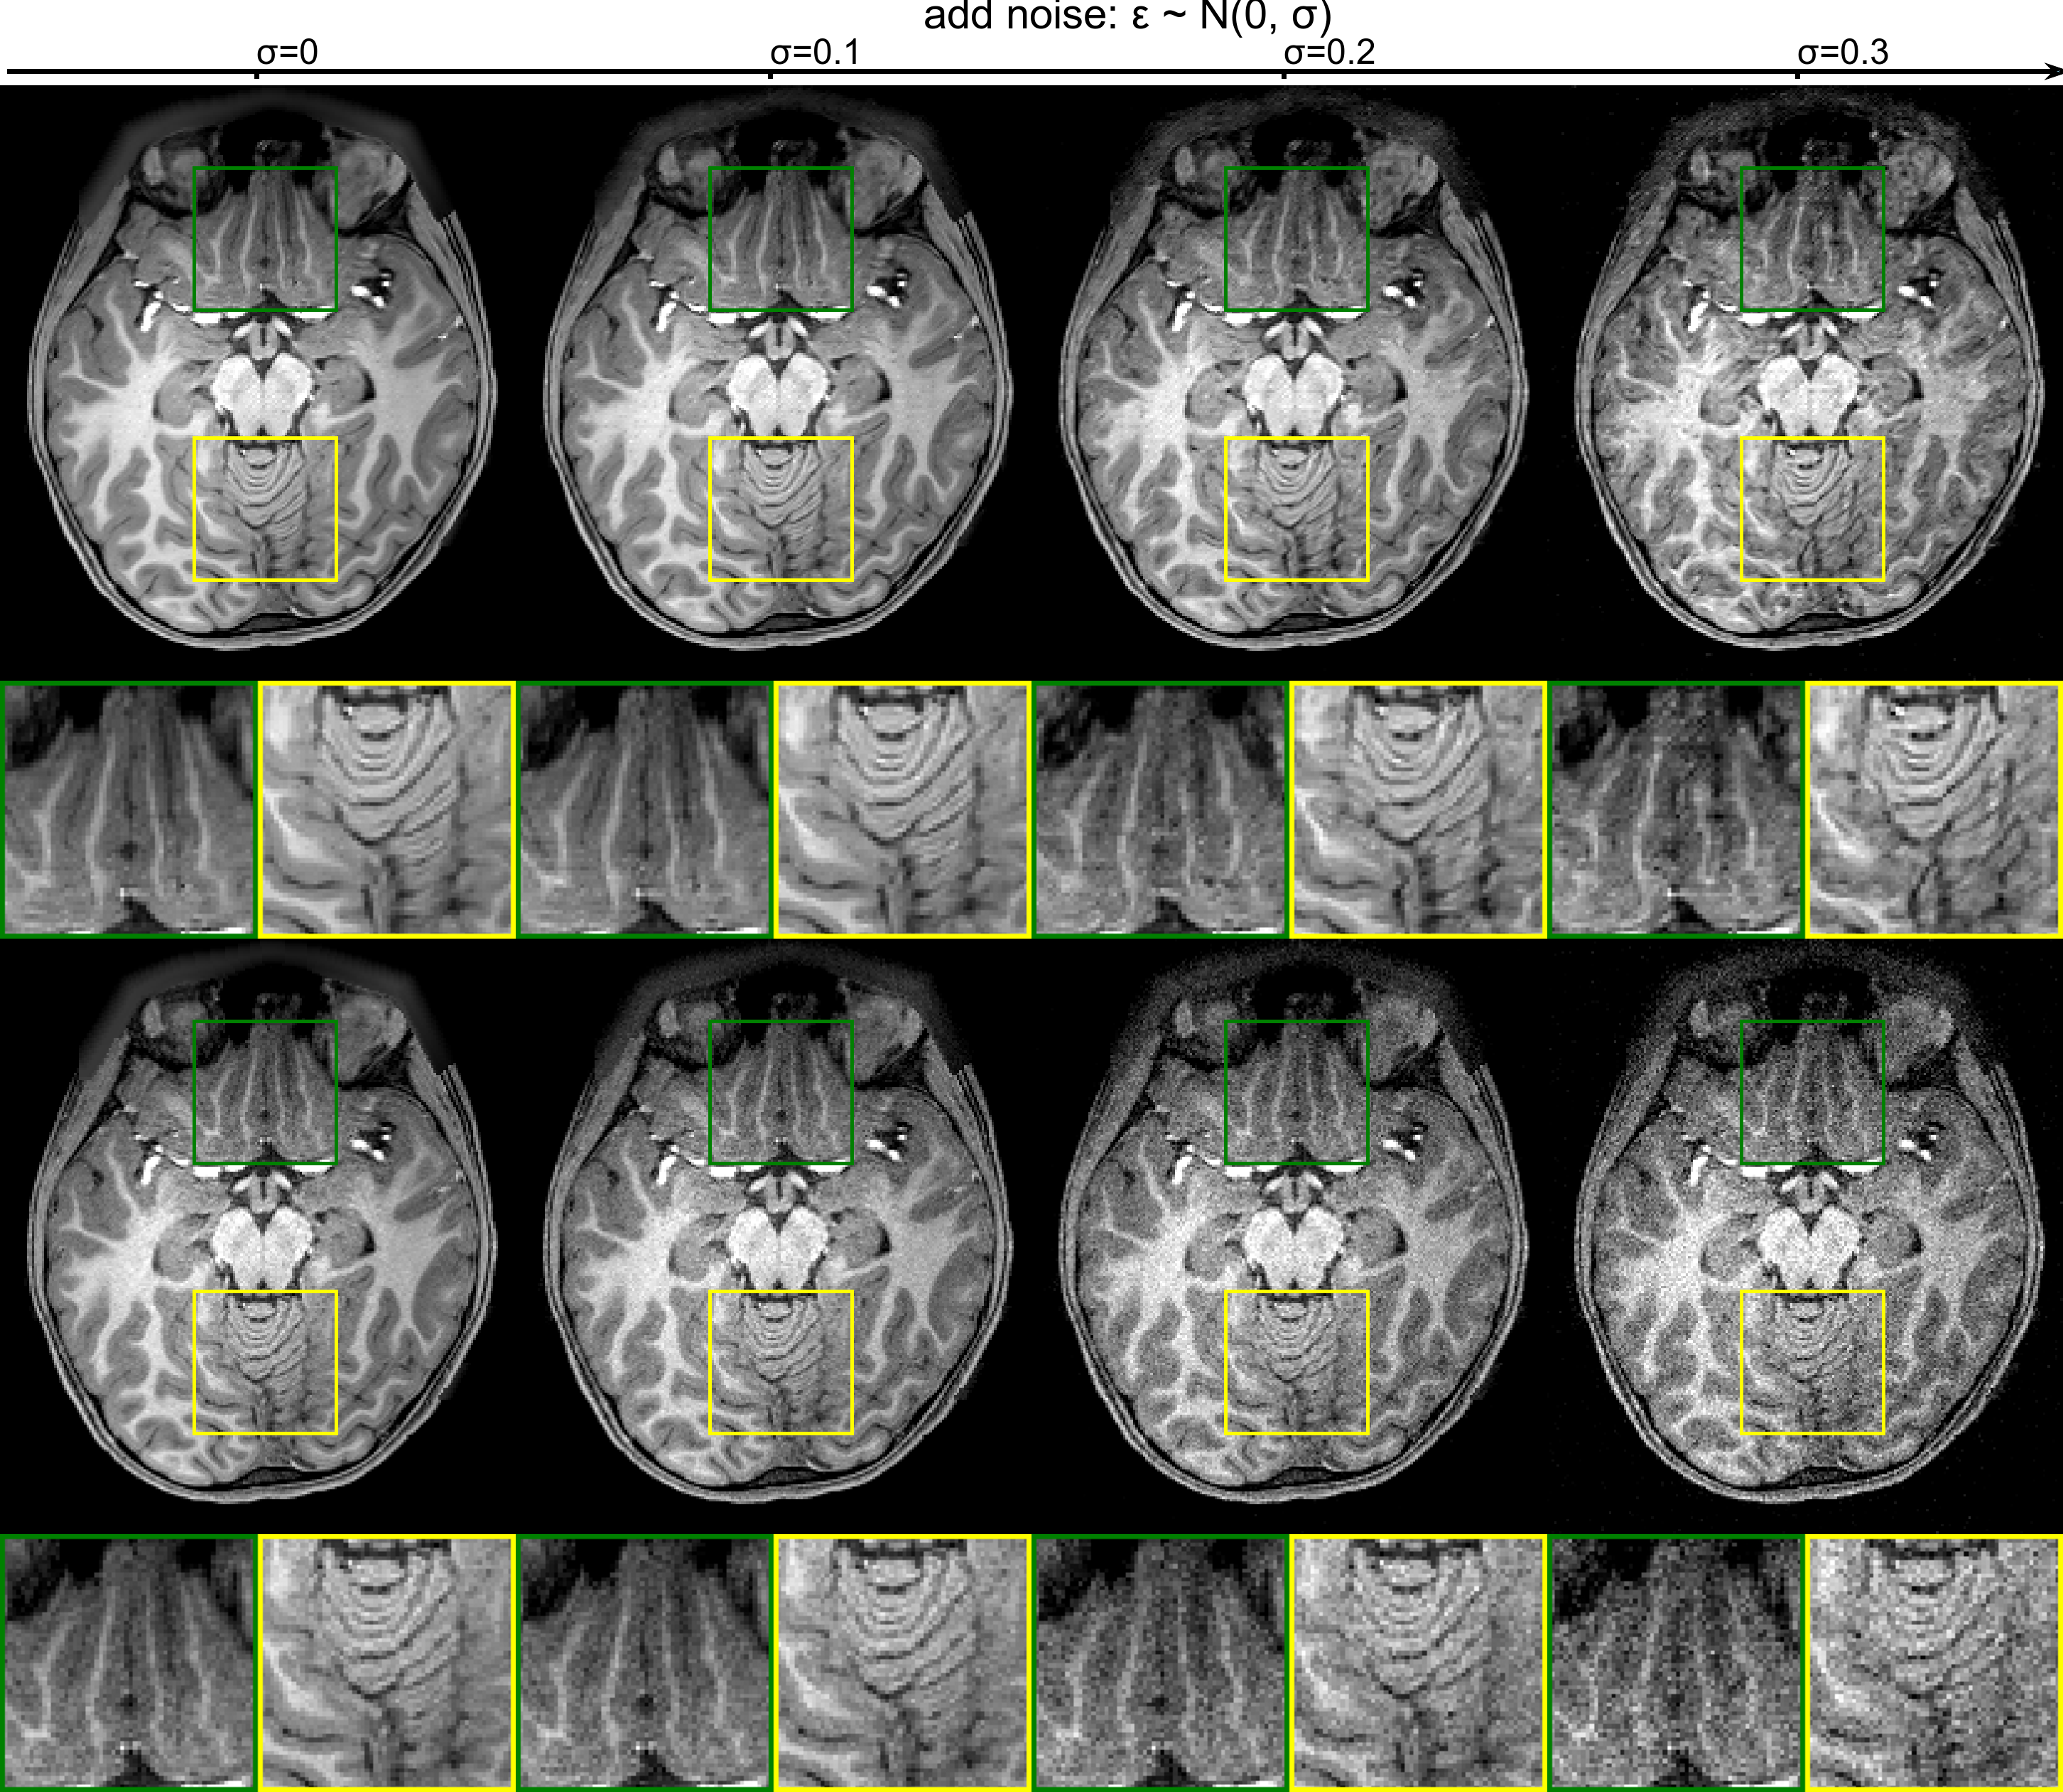Click the first green-bordered zoom patch, upper strip
Image resolution: width=2063 pixels, height=1792 pixels.
pos(130,809)
